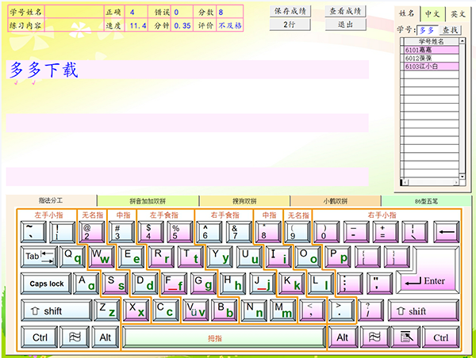Toggle the Caps lock key

point(46,284)
